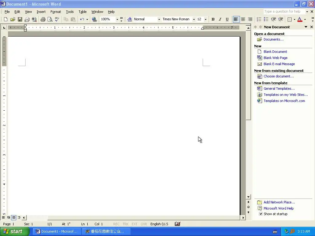This screenshot has height=236, width=315.
Task: Click the spelling status book icon in status bar
Action: tap(177, 224)
